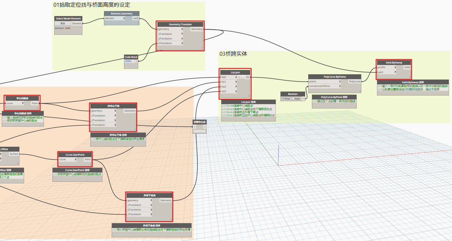Select the 03桥跨实体 group title
452x241 pixels.
[233, 54]
